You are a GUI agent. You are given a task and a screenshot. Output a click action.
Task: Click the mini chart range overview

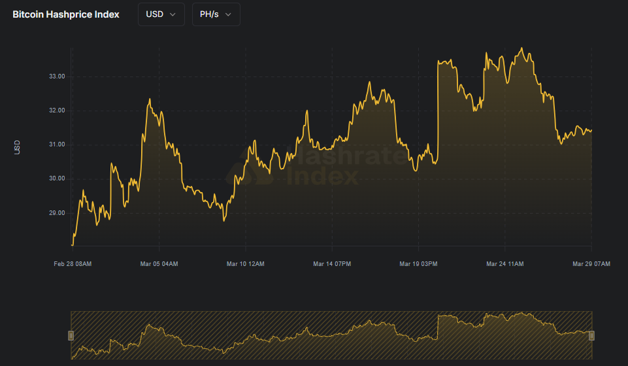click(x=331, y=335)
